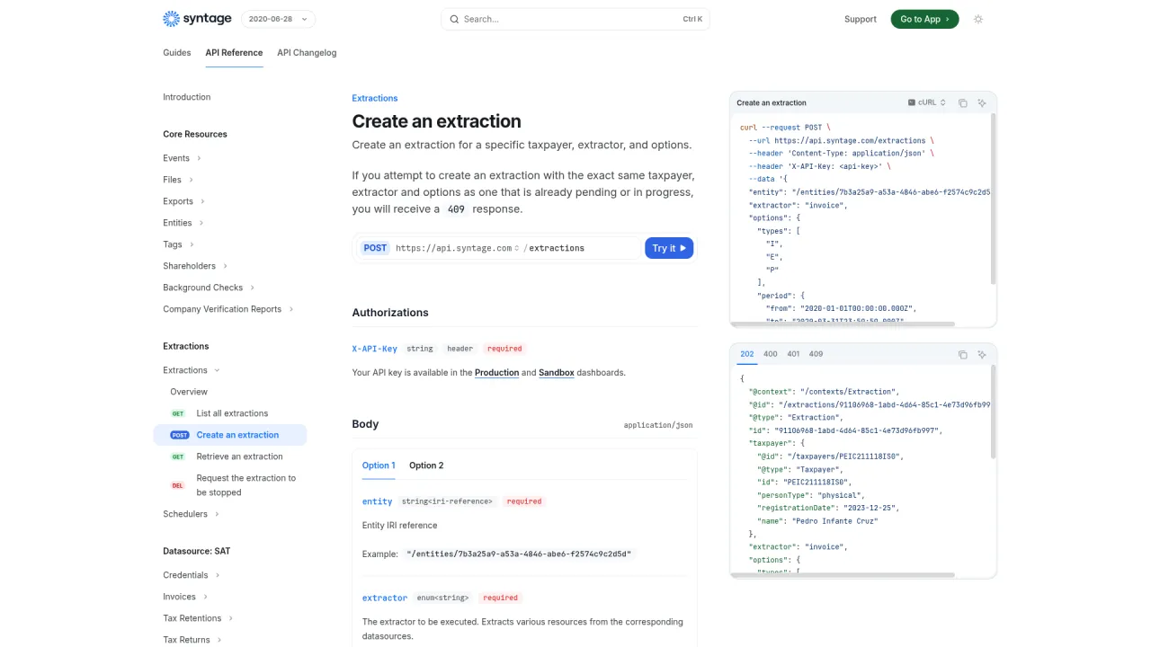The width and height of the screenshot is (1151, 647).
Task: Open the 2020-06-28 version dropdown
Action: click(x=278, y=19)
